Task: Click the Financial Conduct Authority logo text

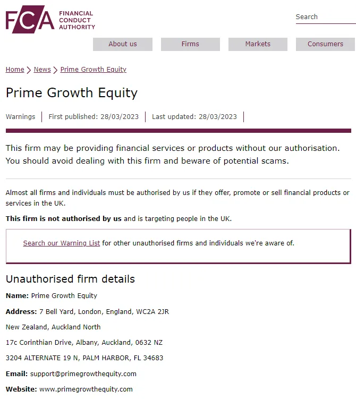Action: [77, 20]
